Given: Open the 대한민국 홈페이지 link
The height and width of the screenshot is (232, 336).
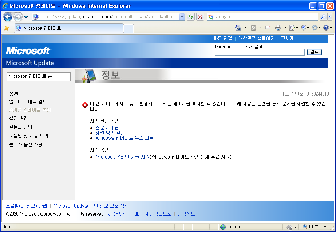Looking at the screenshot, I should coord(256,38).
